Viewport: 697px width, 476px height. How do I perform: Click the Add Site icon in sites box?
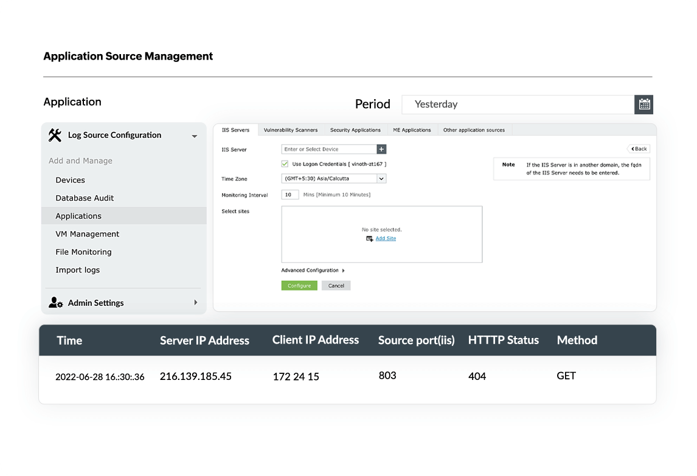click(x=369, y=239)
